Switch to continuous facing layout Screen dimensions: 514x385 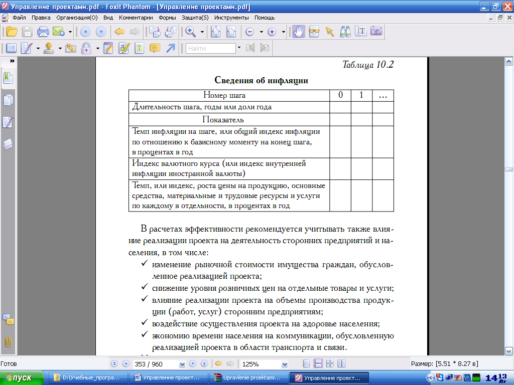point(341,364)
